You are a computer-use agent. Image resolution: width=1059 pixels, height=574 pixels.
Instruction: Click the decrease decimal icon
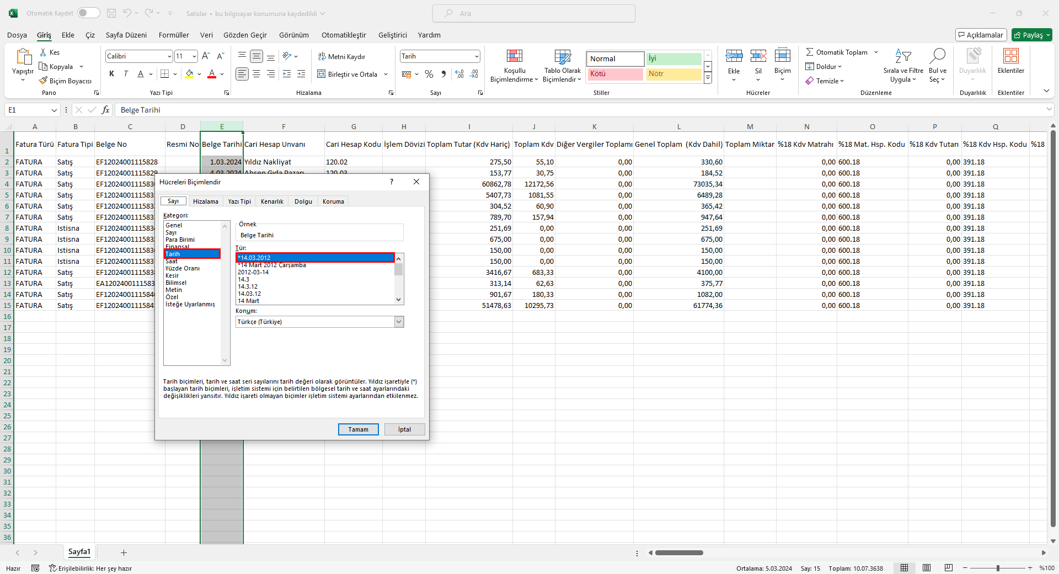[474, 74]
